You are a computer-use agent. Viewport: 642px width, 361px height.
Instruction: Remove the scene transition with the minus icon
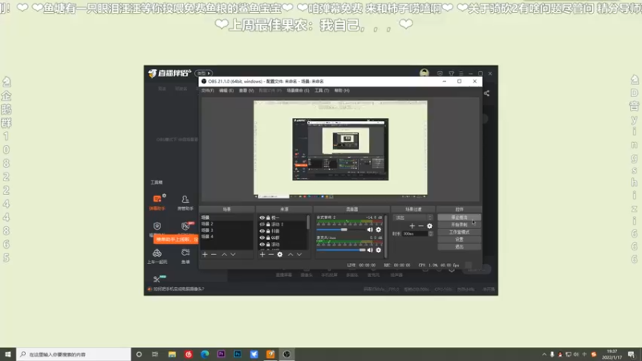tap(421, 226)
